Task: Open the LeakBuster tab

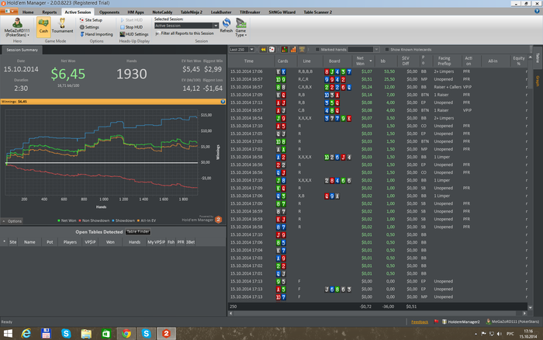Action: (x=221, y=12)
